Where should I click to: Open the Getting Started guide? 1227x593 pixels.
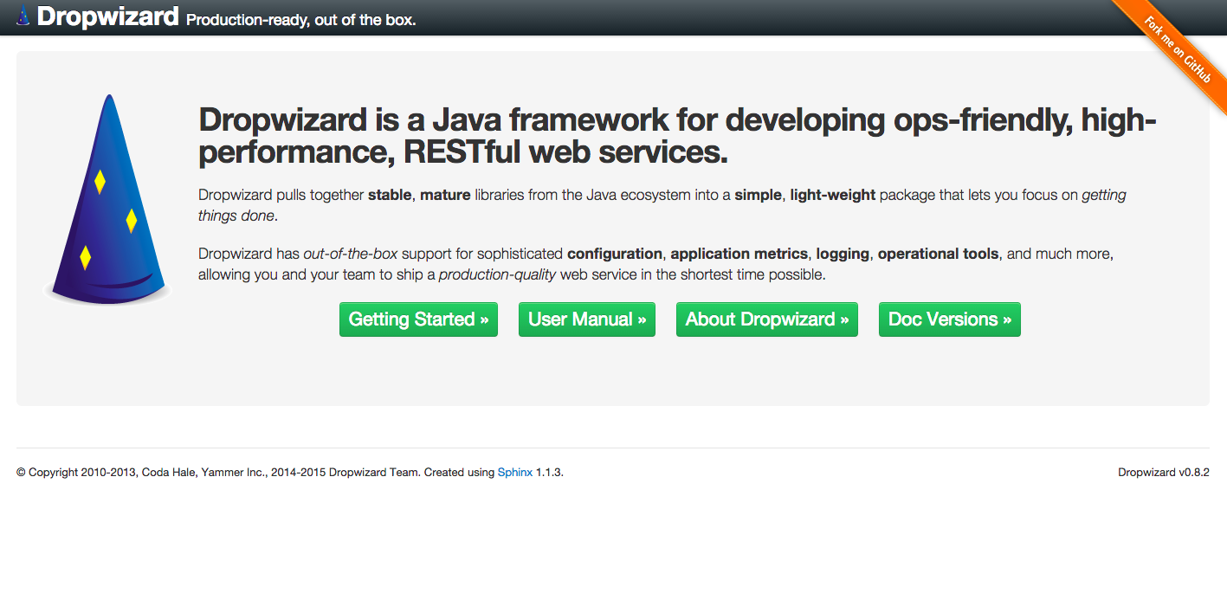[x=418, y=319]
